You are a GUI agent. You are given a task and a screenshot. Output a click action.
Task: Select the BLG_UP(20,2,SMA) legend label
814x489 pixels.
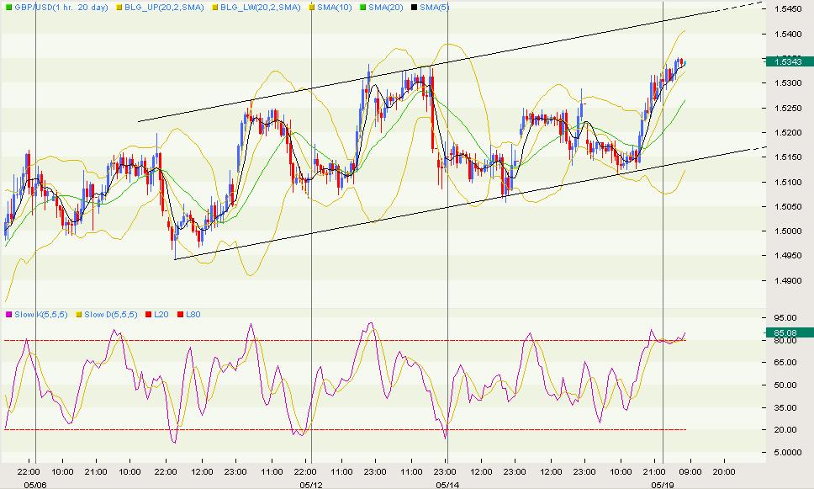tap(164, 8)
